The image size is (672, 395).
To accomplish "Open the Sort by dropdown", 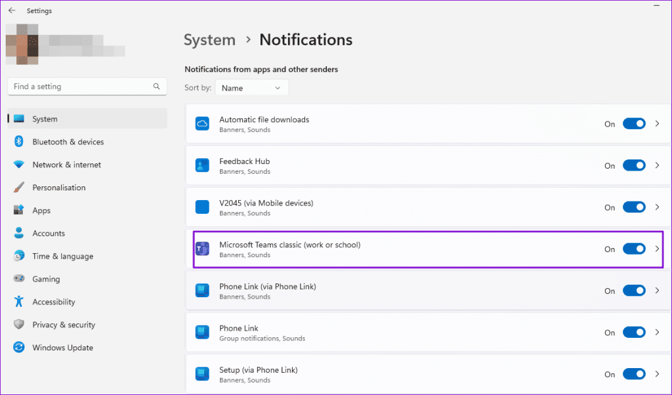I will click(251, 87).
